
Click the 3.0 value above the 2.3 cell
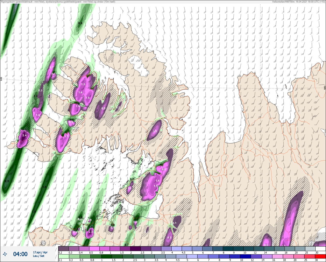[90, 227]
